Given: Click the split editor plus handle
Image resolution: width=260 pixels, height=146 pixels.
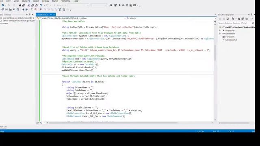Looking at the screenshot, I should (215, 21).
